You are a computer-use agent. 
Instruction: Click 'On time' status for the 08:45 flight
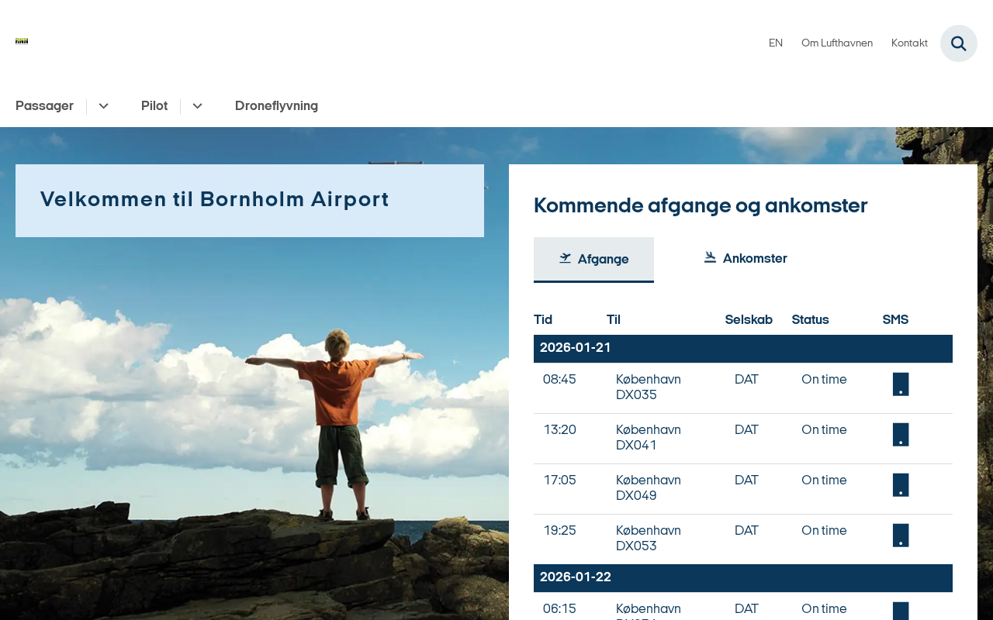tap(824, 380)
